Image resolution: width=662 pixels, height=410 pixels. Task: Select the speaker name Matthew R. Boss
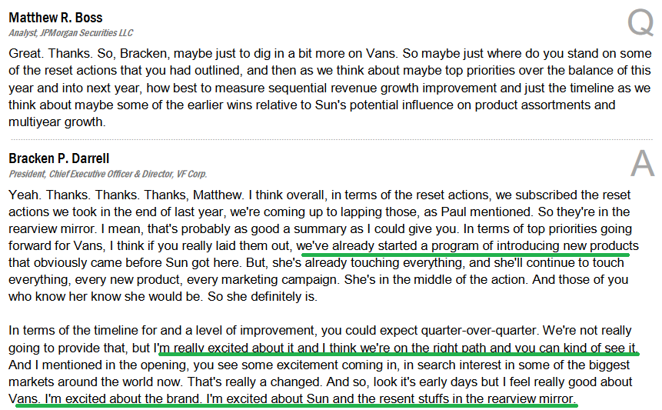click(x=55, y=18)
